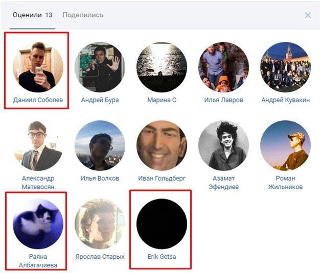
Task: Open Раяна Албагачиева's kitten avatar
Action: [38, 224]
